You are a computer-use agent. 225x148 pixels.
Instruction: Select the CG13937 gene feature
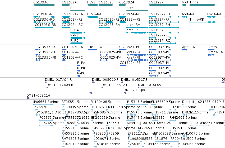[163, 5]
